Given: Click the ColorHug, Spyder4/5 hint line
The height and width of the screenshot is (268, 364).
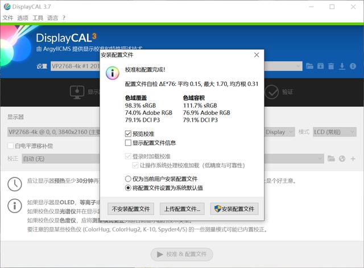Looking at the screenshot, I should pyautogui.click(x=147, y=229).
